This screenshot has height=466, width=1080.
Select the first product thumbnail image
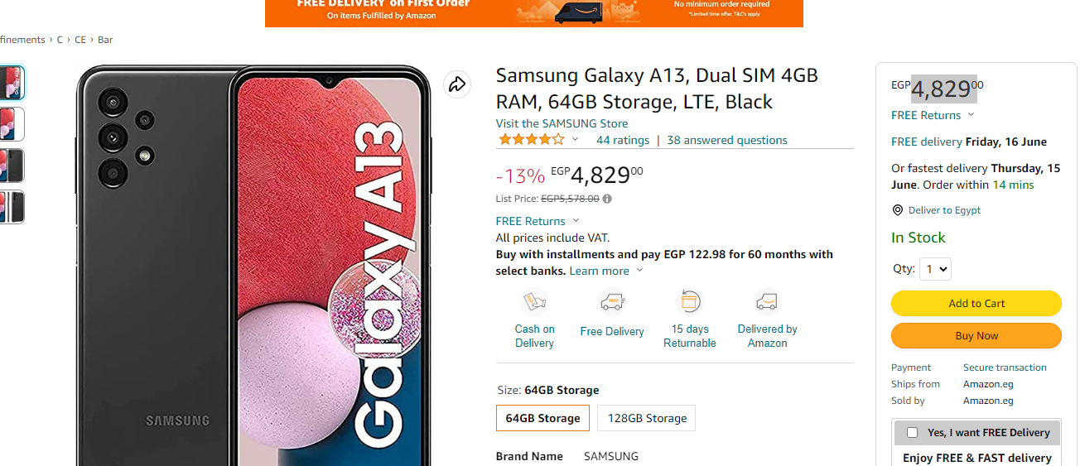[10, 82]
